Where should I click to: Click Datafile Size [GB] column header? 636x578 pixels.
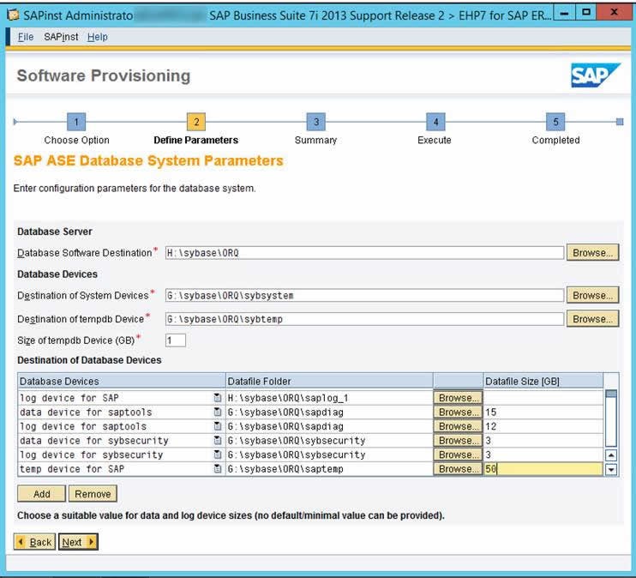click(x=543, y=381)
